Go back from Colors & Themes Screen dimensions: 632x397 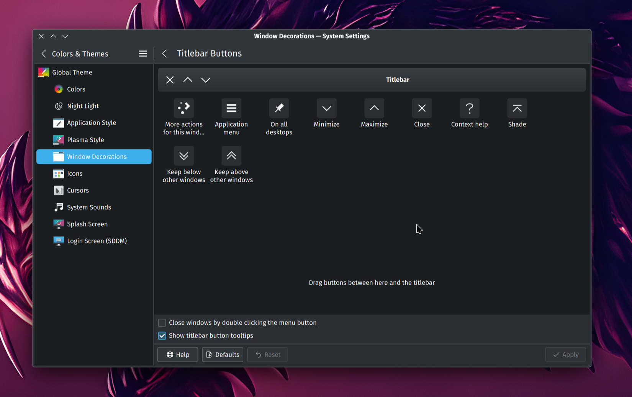(x=44, y=54)
